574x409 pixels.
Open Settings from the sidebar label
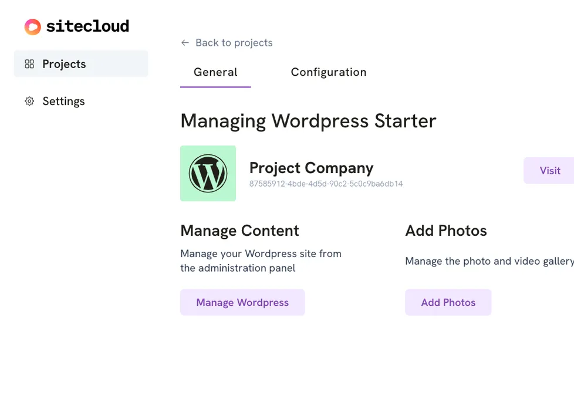pyautogui.click(x=63, y=102)
